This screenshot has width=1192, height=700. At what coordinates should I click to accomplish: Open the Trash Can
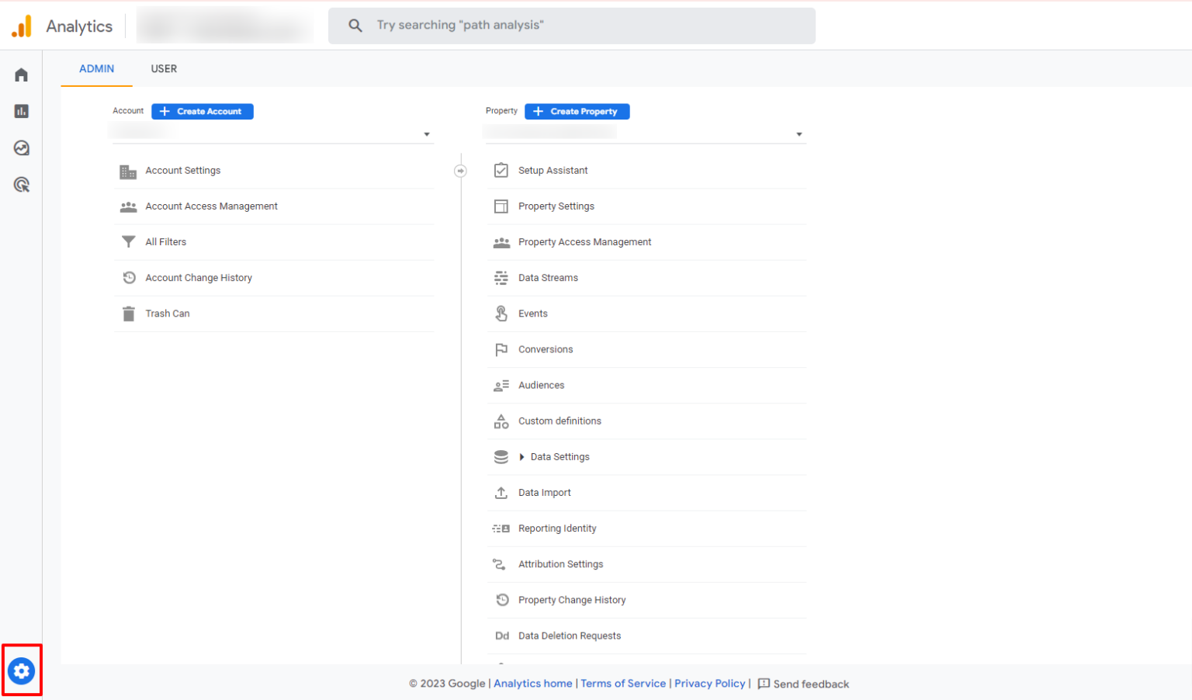(167, 313)
